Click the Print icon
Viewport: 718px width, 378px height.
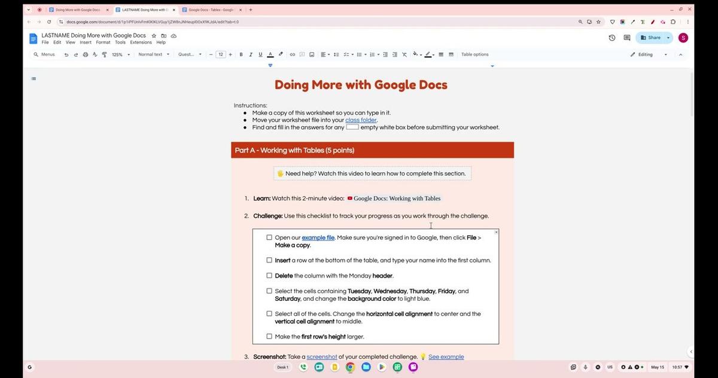pyautogui.click(x=85, y=54)
